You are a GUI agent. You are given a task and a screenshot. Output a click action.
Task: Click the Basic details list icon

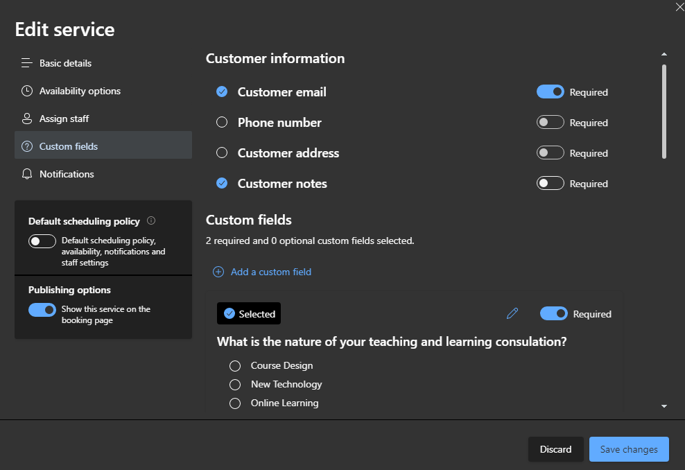27,63
